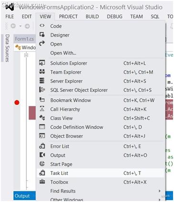This screenshot has height=202, width=174.
Task: Open the PROJECT menu
Action: [x=68, y=17]
